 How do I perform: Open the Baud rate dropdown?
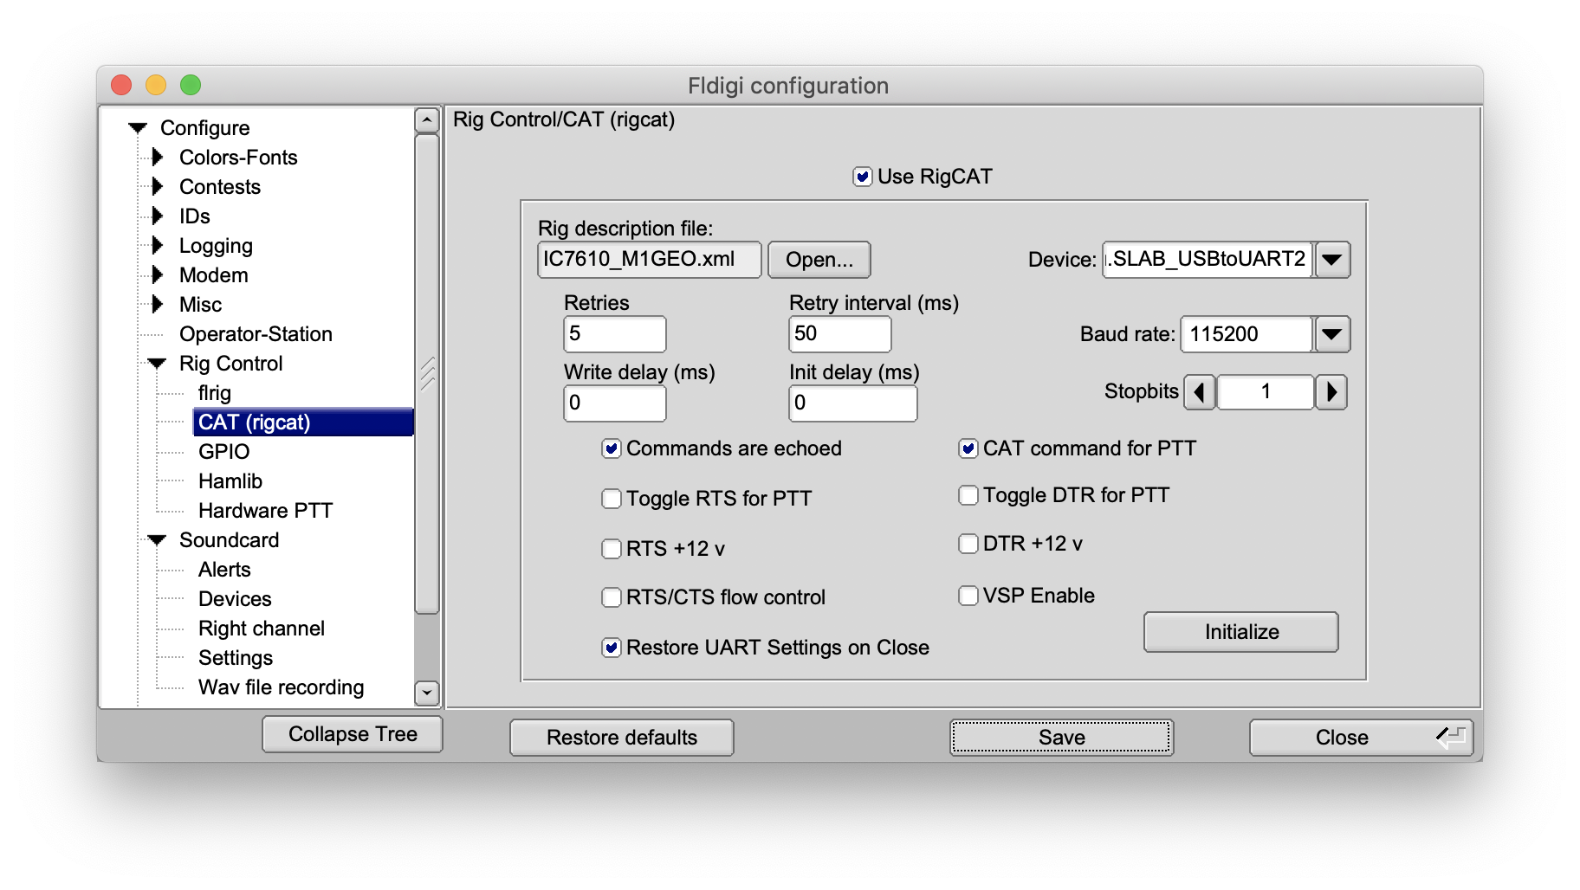click(1332, 334)
